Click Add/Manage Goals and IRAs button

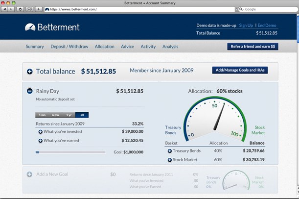pyautogui.click(x=240, y=71)
